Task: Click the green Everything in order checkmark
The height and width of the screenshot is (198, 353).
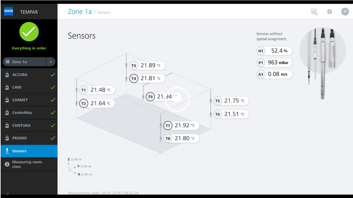Action: click(29, 32)
